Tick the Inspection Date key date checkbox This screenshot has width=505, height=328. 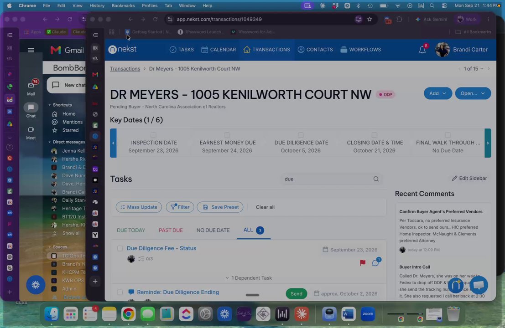pyautogui.click(x=153, y=135)
